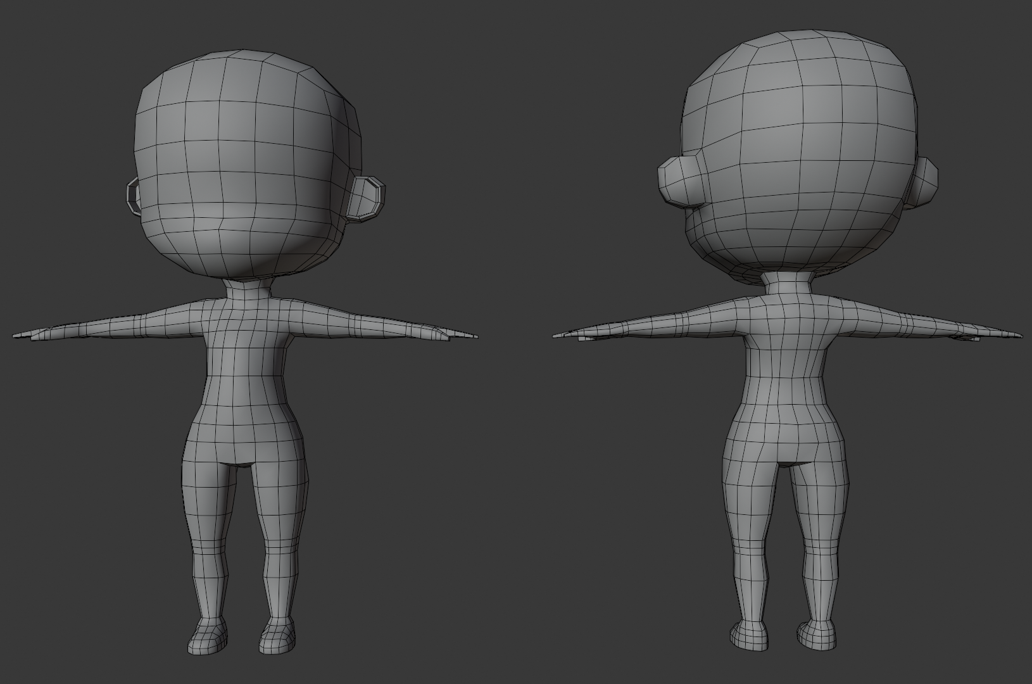Select the left model's right-side foot

[277, 636]
